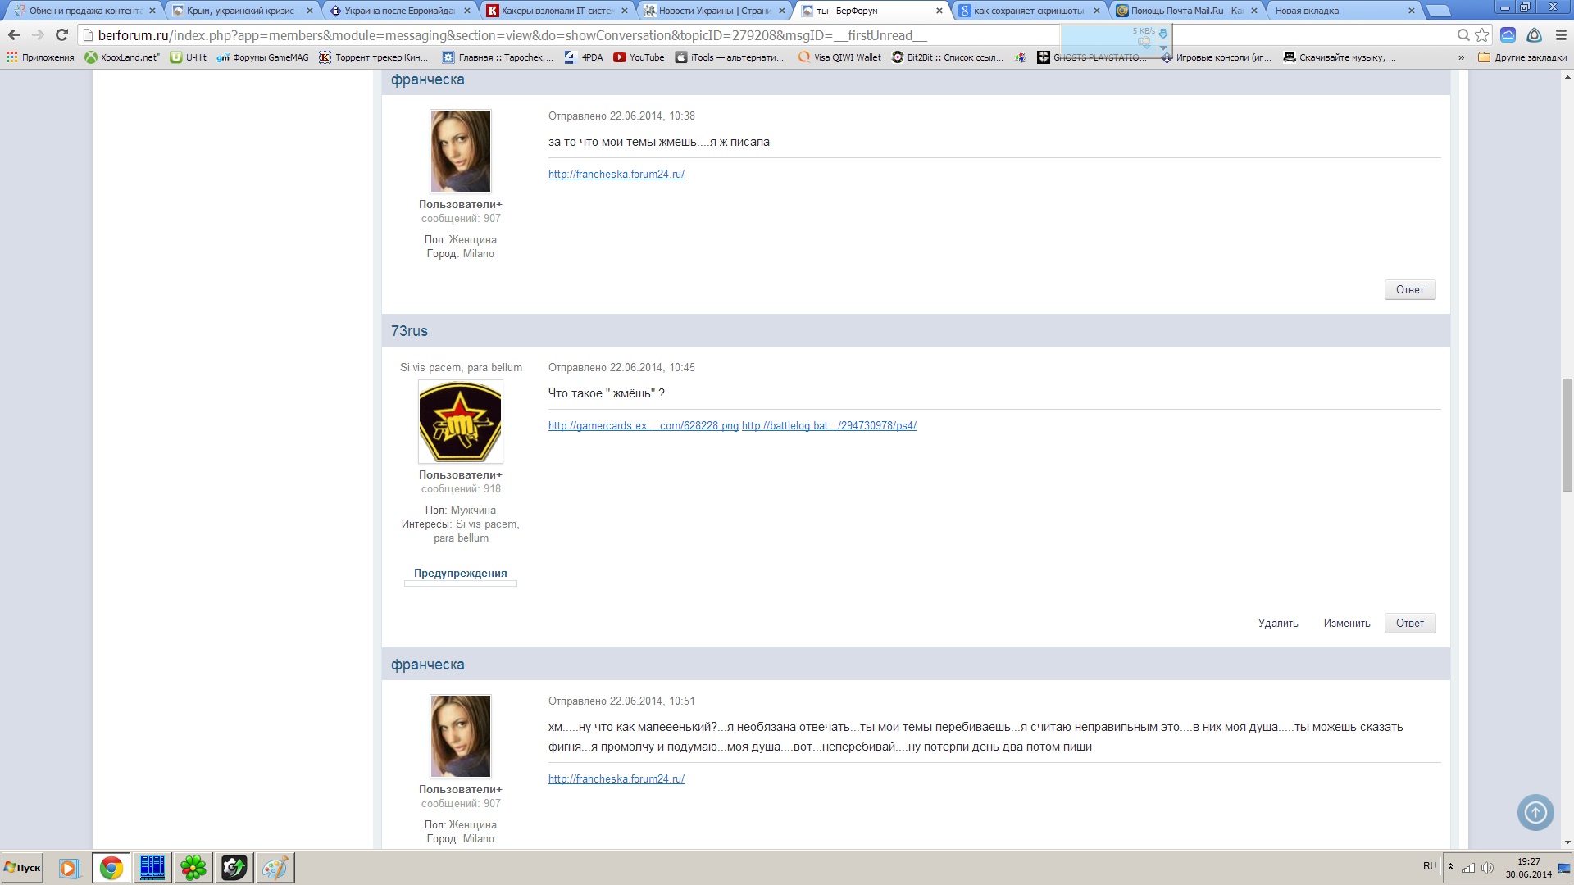The height and width of the screenshot is (885, 1574).
Task: Open the battlelog ps4 signature link
Action: [829, 426]
